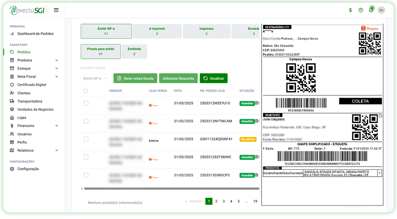Open the Emitir NF-e status dropdown
The image size is (397, 219).
[x=95, y=78]
